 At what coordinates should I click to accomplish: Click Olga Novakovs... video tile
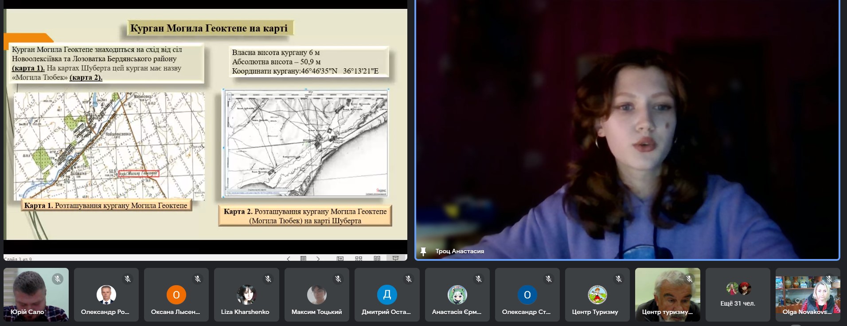pyautogui.click(x=807, y=295)
